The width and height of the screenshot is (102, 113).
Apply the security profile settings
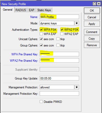pos(92,24)
